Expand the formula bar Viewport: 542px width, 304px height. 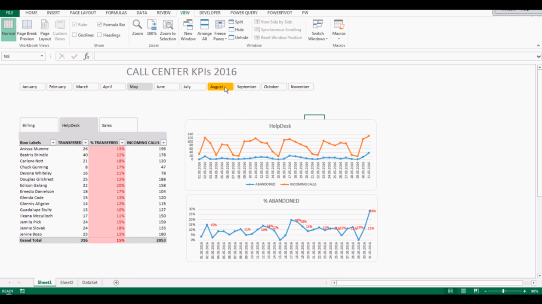tap(538, 56)
